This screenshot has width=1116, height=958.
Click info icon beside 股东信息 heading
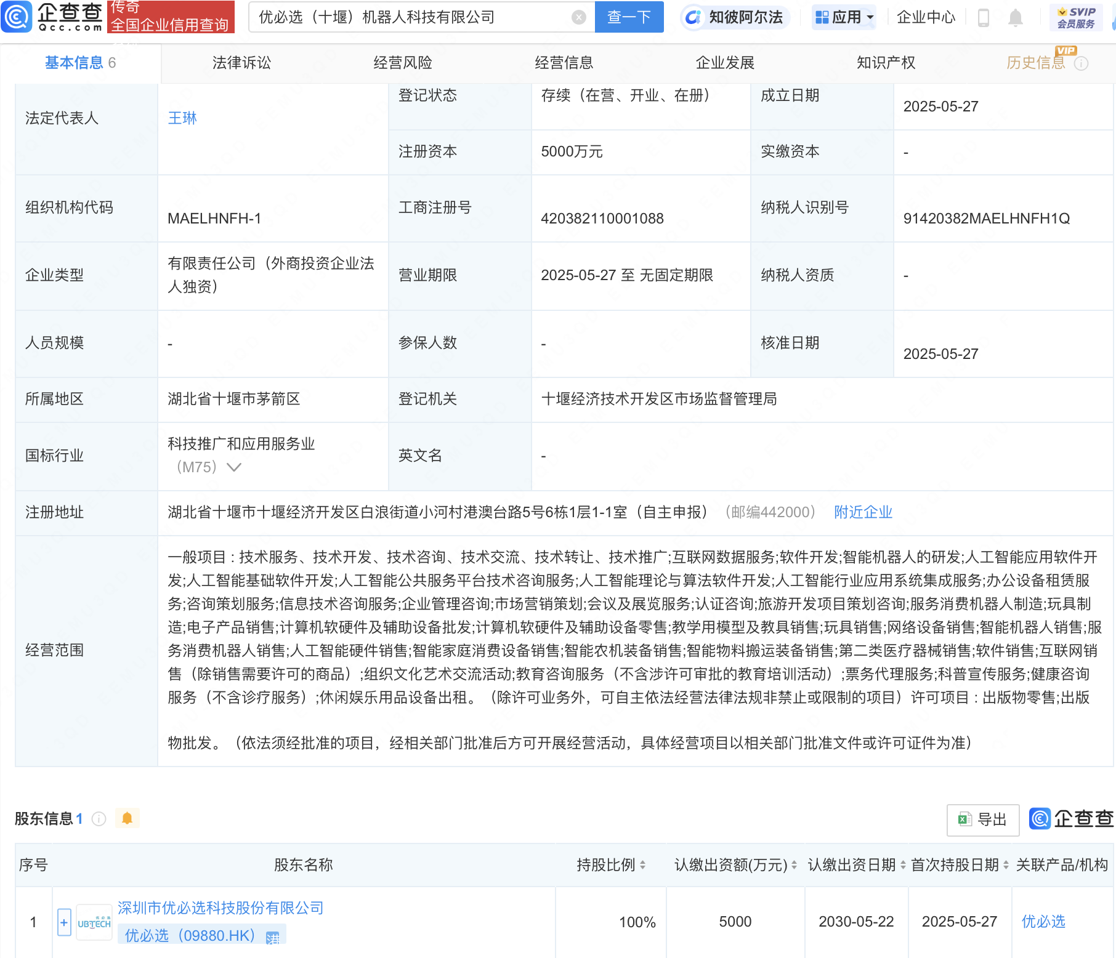99,819
